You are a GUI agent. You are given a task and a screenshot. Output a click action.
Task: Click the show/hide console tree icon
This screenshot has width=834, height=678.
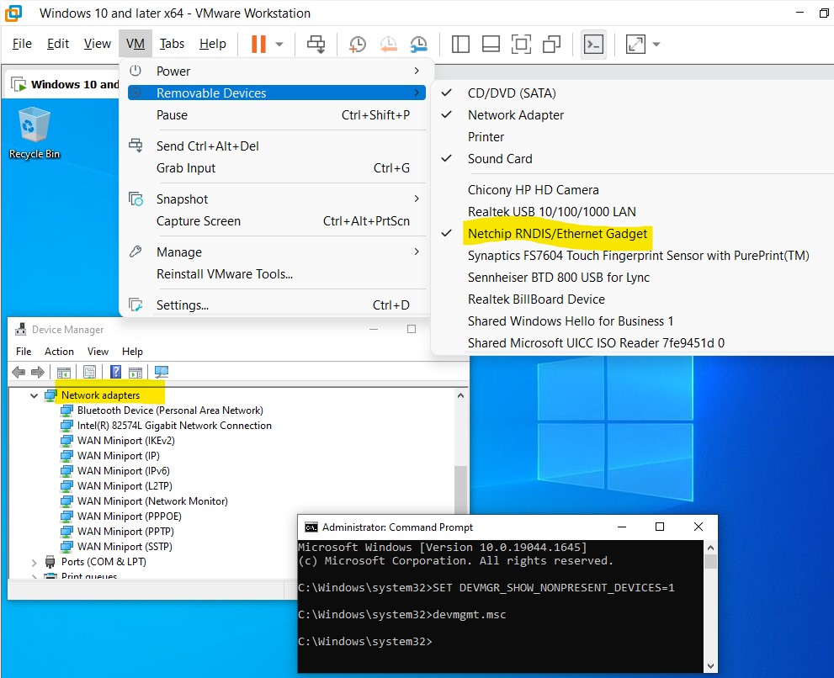click(64, 373)
